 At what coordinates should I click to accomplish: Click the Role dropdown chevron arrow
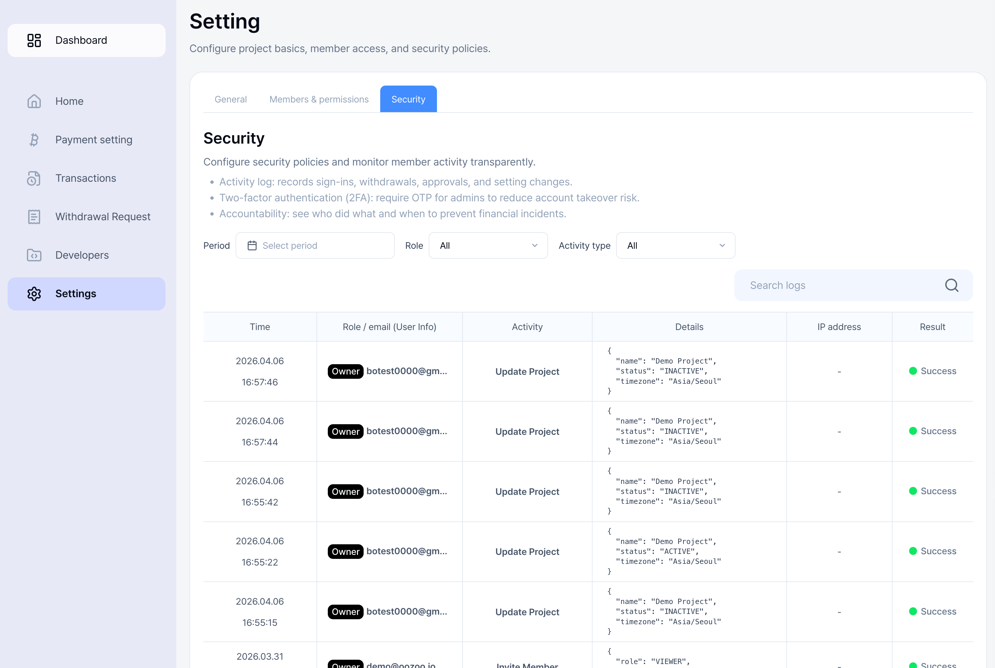535,245
